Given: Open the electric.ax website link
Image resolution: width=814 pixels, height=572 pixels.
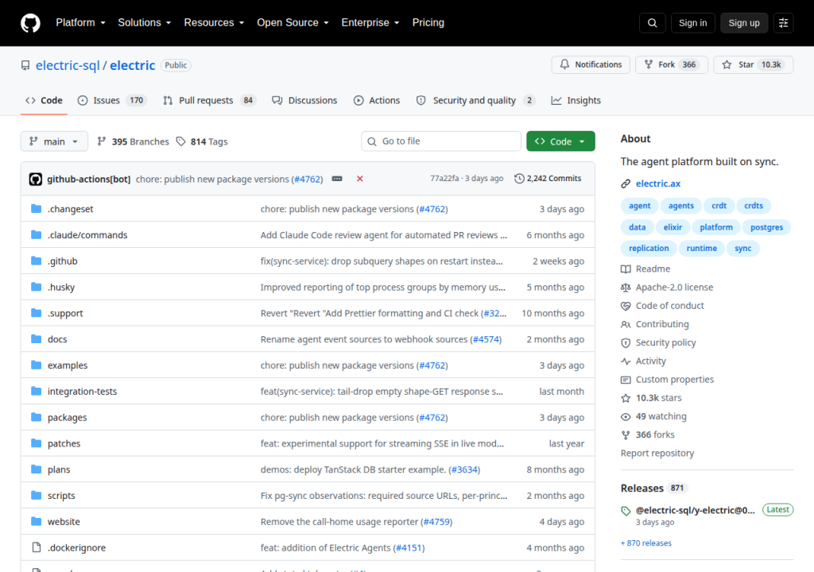Looking at the screenshot, I should pos(657,184).
